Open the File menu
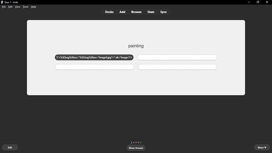Viewport: 272px width, 153px height. tap(4, 7)
